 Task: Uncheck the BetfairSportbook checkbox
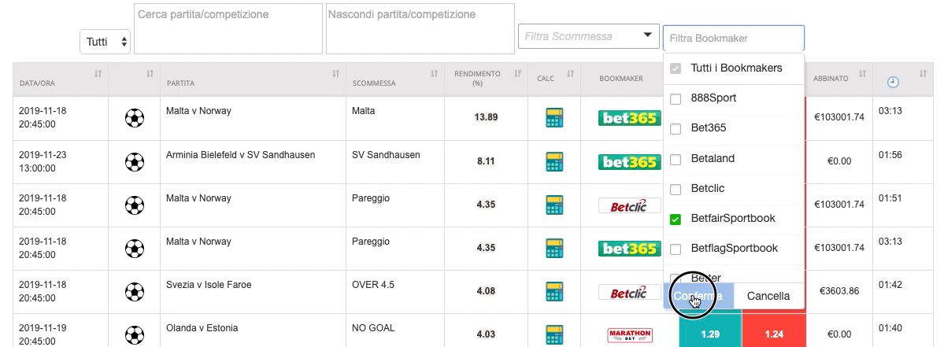click(676, 219)
